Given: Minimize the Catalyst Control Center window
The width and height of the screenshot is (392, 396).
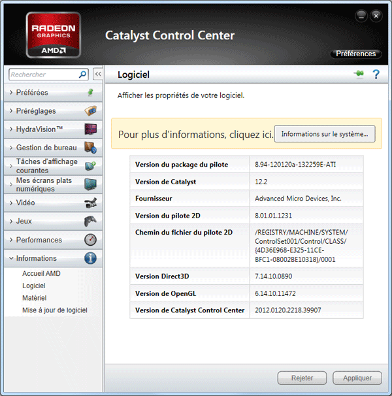Looking at the screenshot, I should [361, 16].
